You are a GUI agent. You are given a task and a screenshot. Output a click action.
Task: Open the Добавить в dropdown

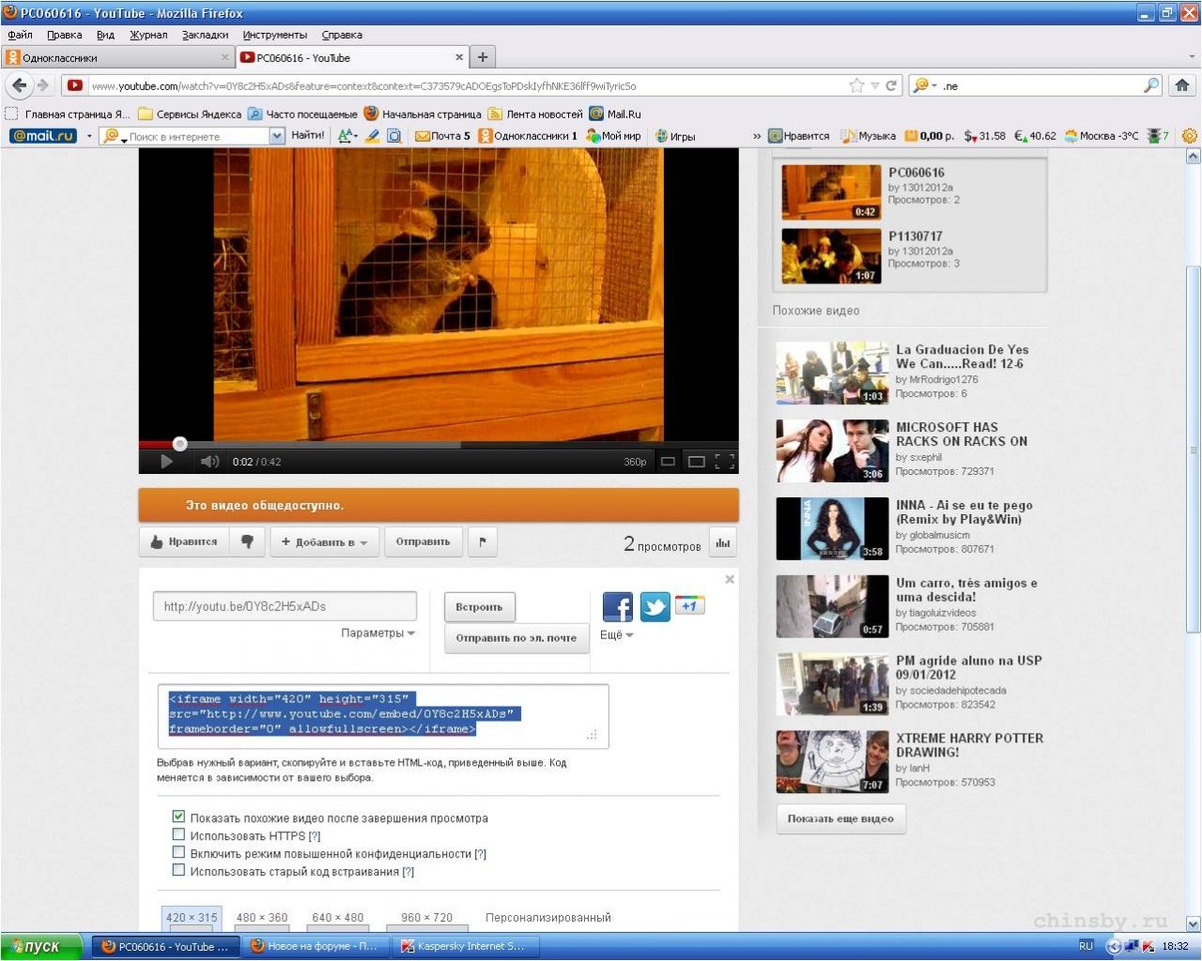pos(325,542)
